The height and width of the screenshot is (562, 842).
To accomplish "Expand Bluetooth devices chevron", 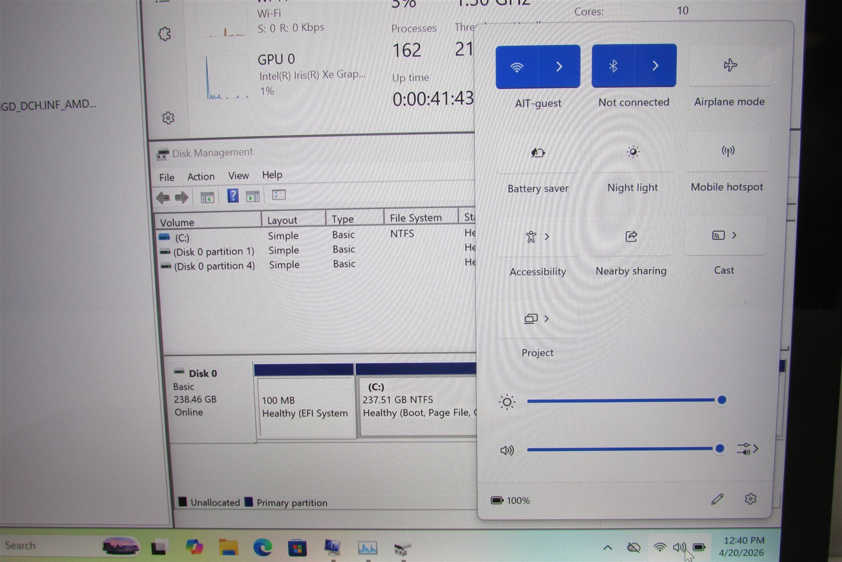I will pyautogui.click(x=655, y=65).
